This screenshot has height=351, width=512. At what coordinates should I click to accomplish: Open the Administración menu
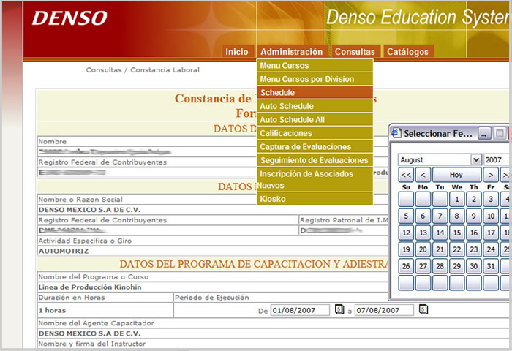pyautogui.click(x=292, y=52)
